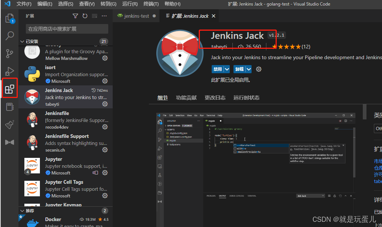Close the Jenkins Jack extension tab
Viewport: 382px width, 227px height.
pyautogui.click(x=214, y=16)
